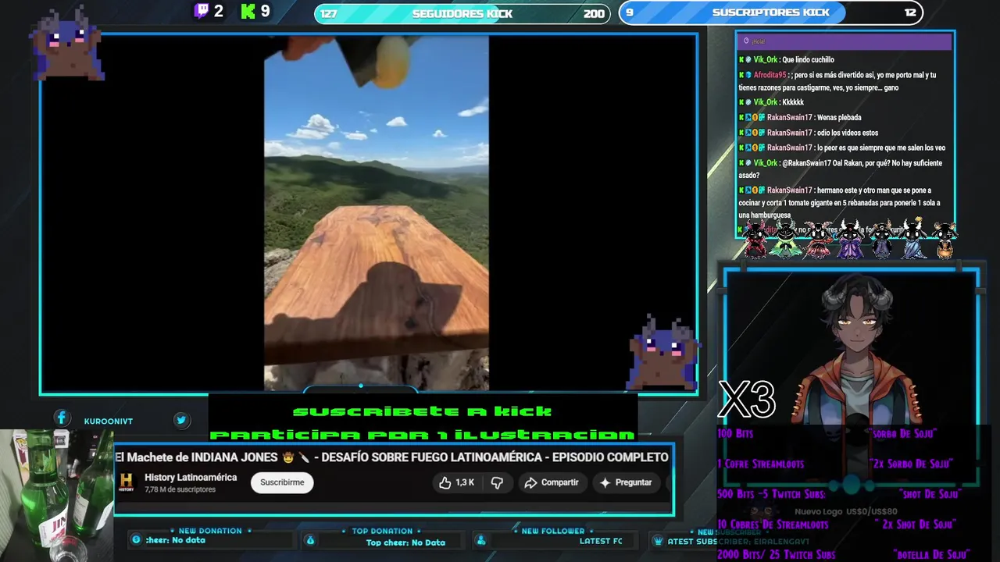Click the Kick viewer count 9
Screen dimensions: 1000x562
[266, 11]
